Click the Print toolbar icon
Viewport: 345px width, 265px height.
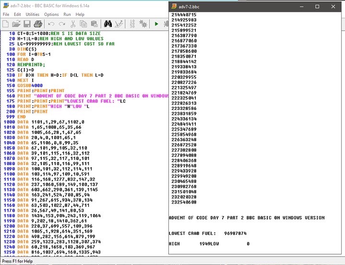37,24
